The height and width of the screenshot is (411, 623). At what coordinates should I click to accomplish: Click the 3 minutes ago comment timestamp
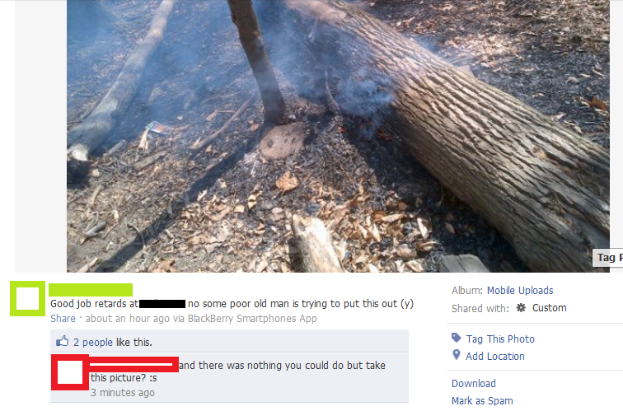123,392
